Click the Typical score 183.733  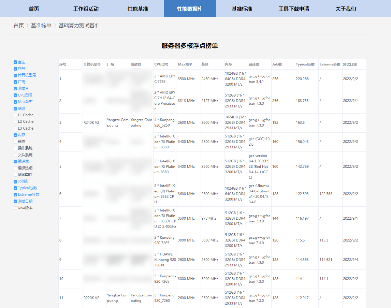[x=302, y=101]
